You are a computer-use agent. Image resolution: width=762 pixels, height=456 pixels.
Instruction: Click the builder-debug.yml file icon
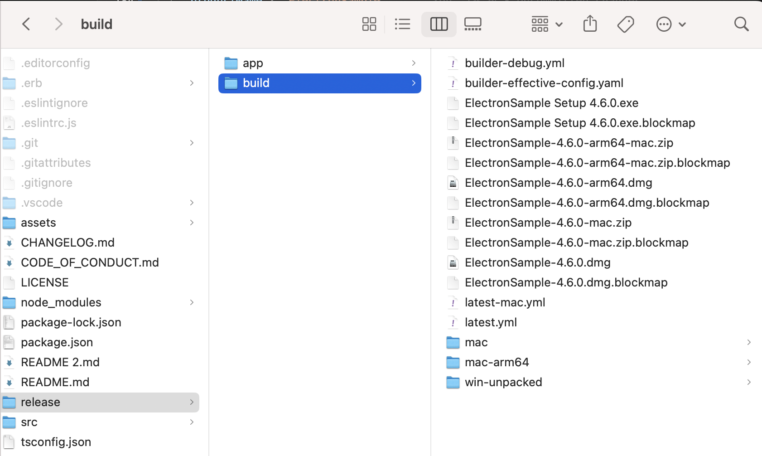coord(453,63)
